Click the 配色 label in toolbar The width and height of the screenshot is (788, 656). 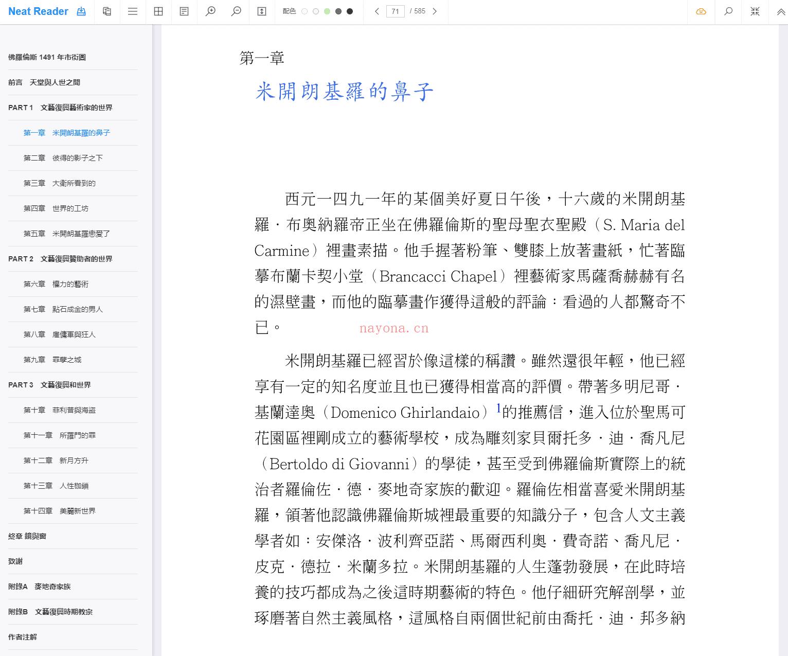coord(289,11)
